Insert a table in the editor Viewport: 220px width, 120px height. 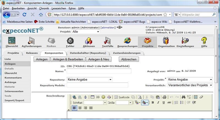[92, 97]
